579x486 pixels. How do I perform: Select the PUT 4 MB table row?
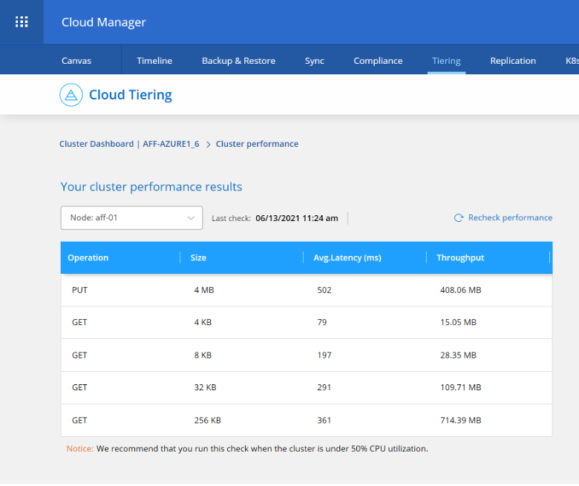(306, 290)
